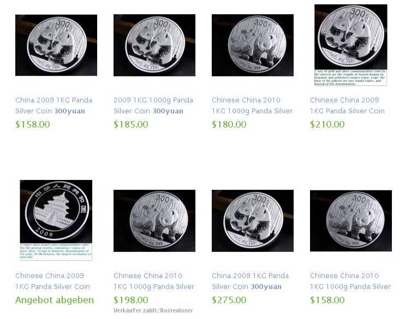The height and width of the screenshot is (319, 417).
Task: Open the bottom-row coin photo priced $158.00
Action: click(351, 221)
